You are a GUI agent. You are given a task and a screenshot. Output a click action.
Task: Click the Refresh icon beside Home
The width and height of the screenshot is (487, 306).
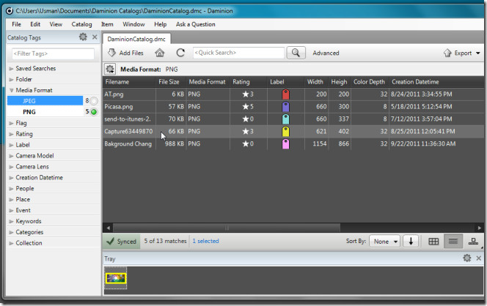tap(180, 53)
